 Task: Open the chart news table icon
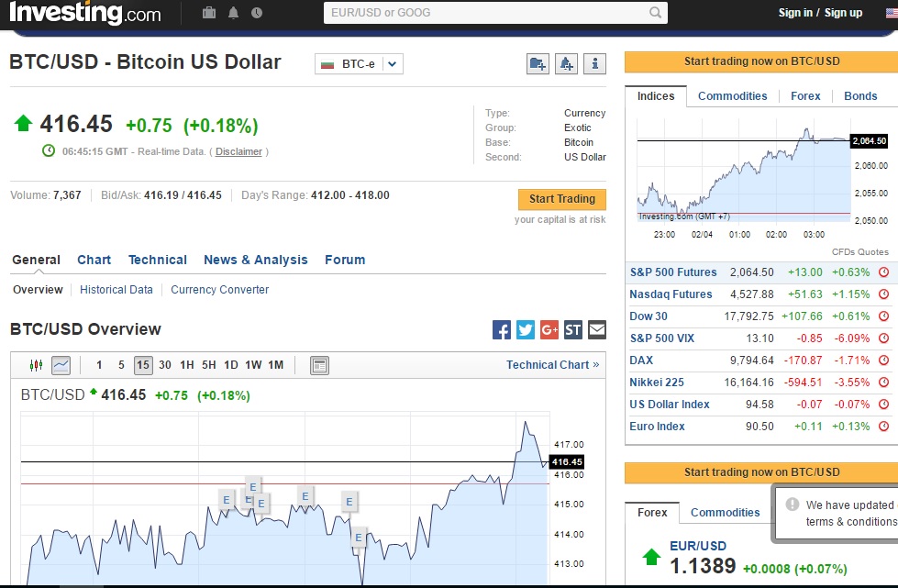[x=319, y=365]
